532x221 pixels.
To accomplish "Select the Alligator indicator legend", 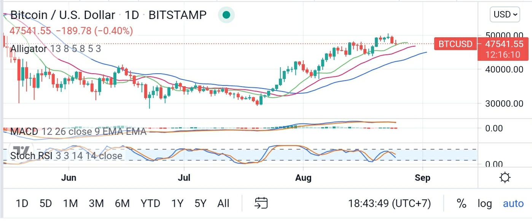I will click(x=56, y=49).
